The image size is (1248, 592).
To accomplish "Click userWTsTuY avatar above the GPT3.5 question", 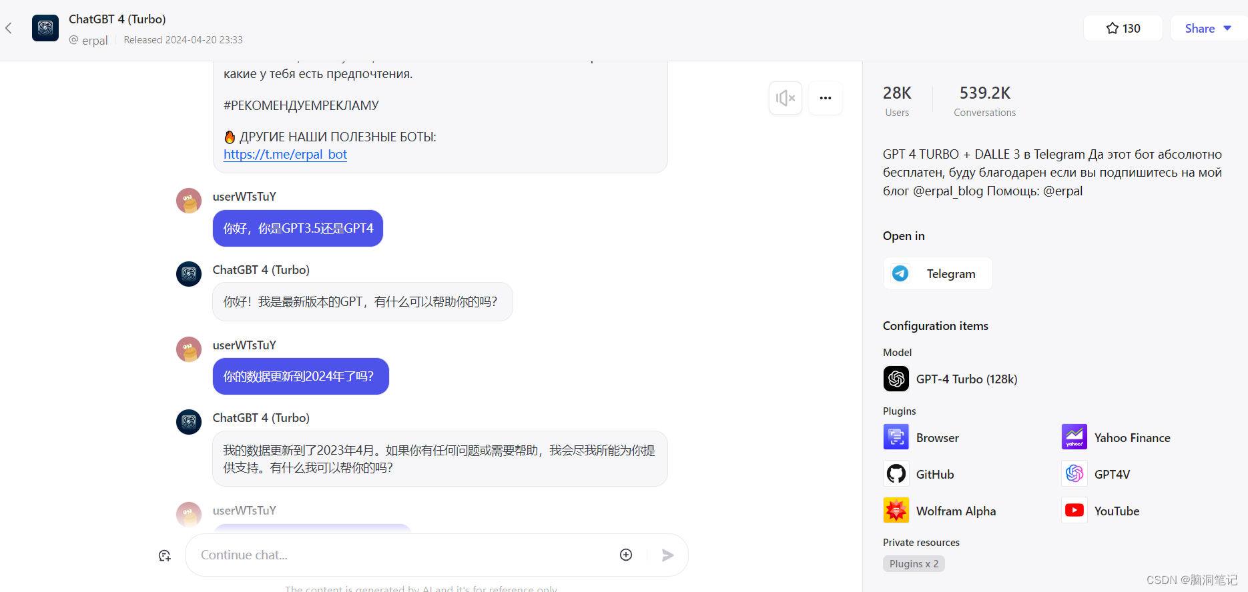I will click(189, 201).
